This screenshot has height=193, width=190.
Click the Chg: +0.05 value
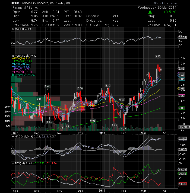(x=162, y=16)
